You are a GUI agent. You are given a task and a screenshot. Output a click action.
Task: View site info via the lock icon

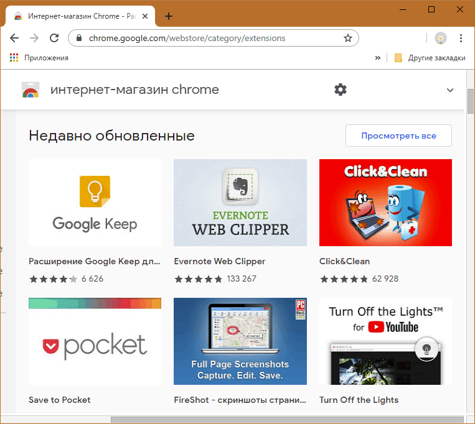pyautogui.click(x=79, y=38)
